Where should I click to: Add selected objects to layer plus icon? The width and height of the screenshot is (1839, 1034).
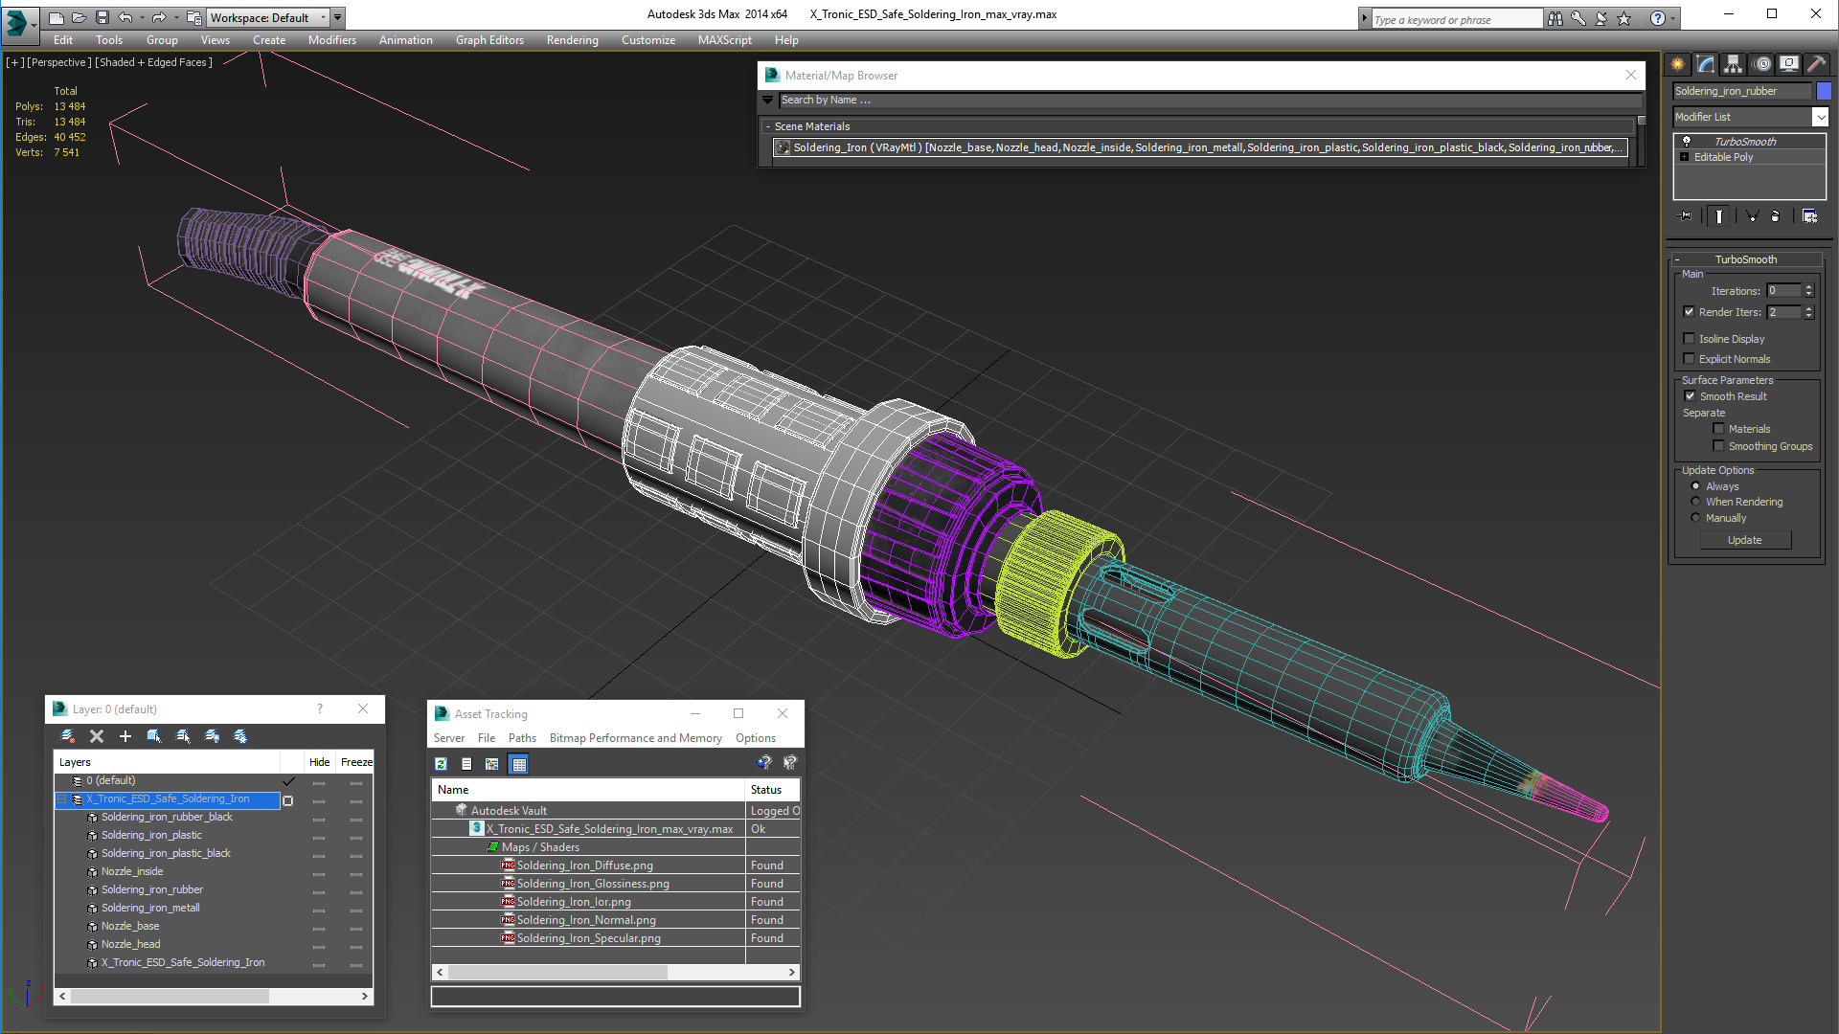(x=125, y=736)
